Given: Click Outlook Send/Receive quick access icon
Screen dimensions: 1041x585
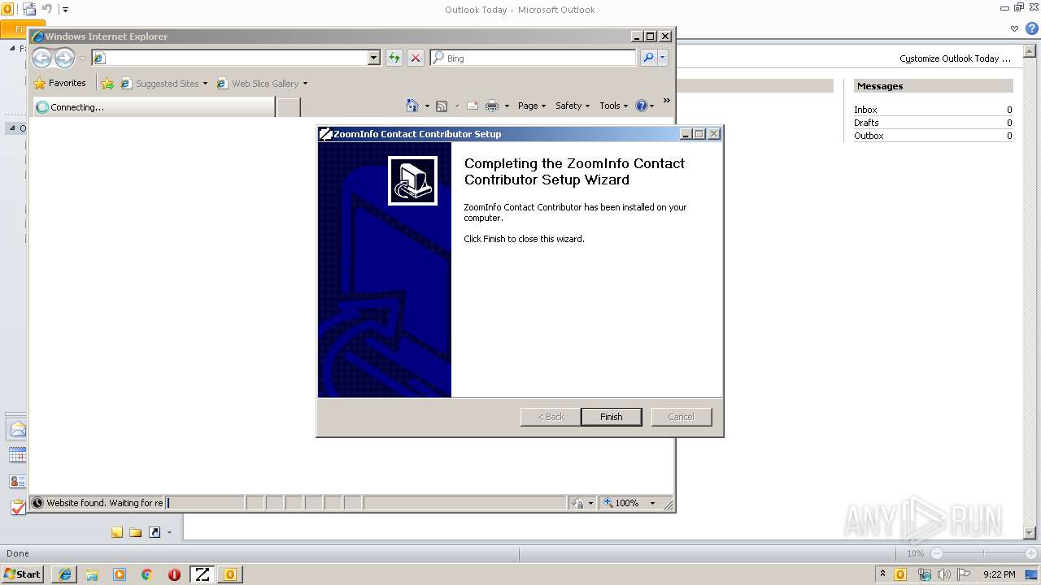Looking at the screenshot, I should [x=29, y=9].
